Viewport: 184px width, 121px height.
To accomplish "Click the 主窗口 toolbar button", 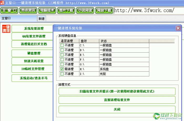I will pyautogui.click(x=9, y=11).
